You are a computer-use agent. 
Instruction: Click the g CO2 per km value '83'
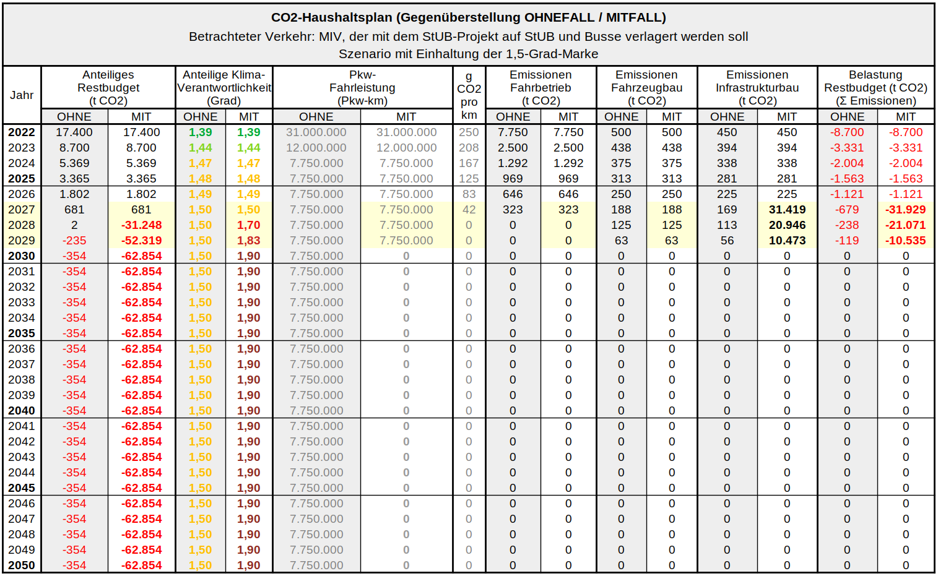[x=469, y=194]
